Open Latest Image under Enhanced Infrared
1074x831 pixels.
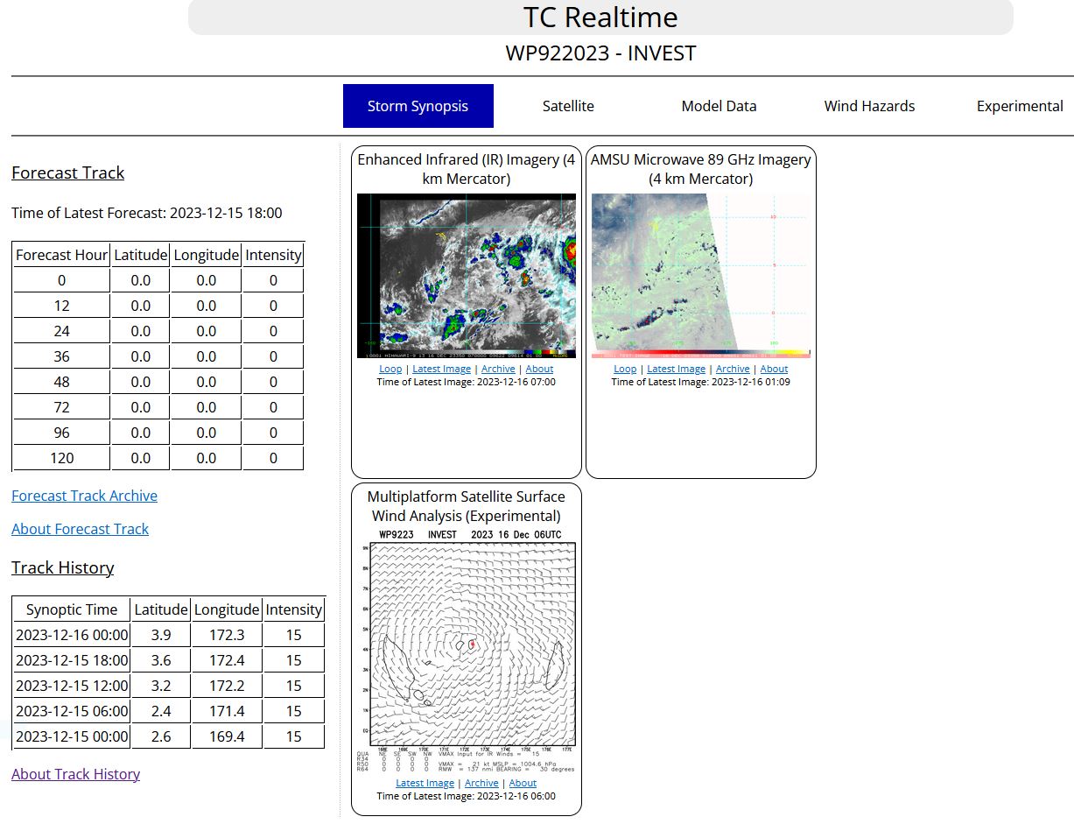coord(442,369)
